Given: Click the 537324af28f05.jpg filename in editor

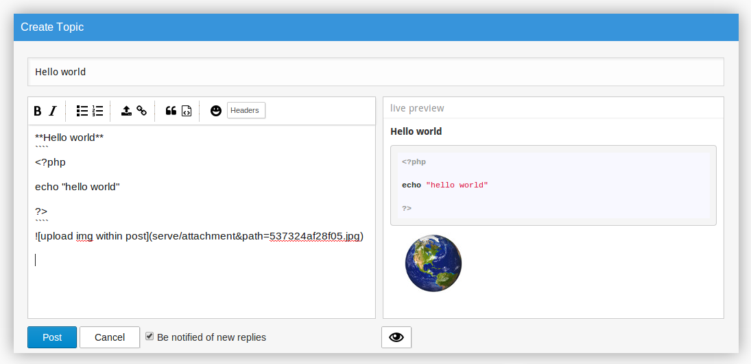Looking at the screenshot, I should (x=315, y=236).
